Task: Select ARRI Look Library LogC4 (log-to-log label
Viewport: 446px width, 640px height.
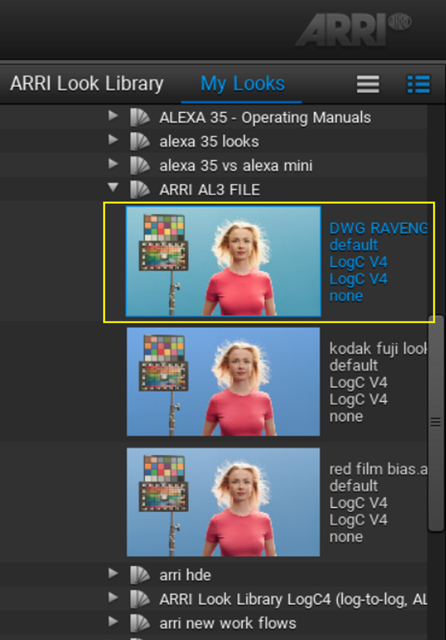Action: click(293, 599)
